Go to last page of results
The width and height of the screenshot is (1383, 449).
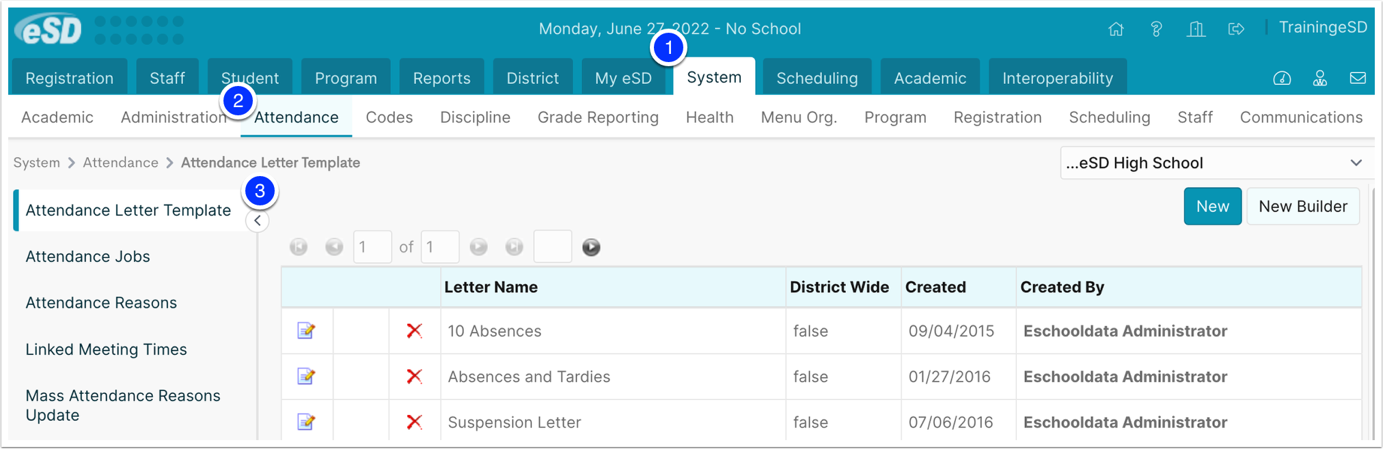[515, 247]
